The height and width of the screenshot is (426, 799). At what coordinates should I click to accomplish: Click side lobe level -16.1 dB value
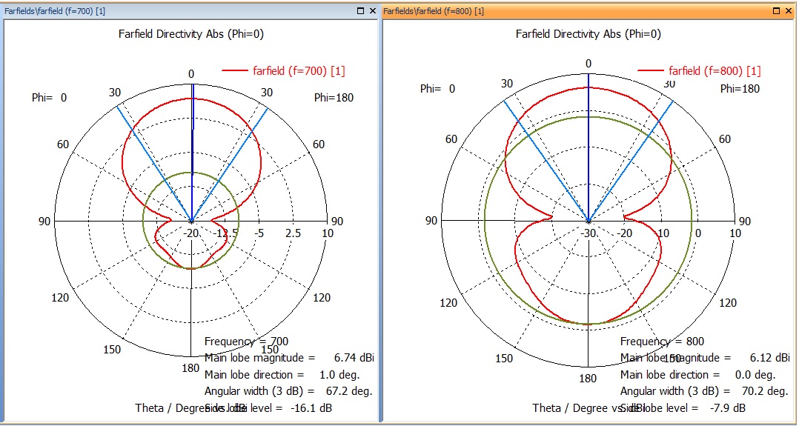311,408
